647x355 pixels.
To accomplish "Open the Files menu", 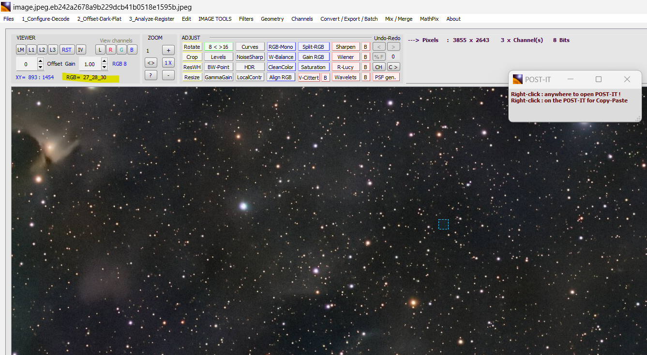I will tap(9, 19).
